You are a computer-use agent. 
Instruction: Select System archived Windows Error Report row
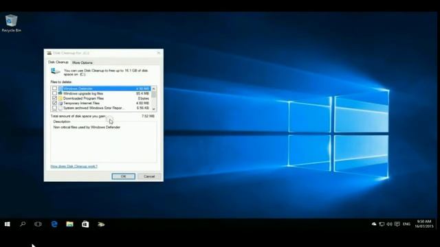tap(101, 108)
